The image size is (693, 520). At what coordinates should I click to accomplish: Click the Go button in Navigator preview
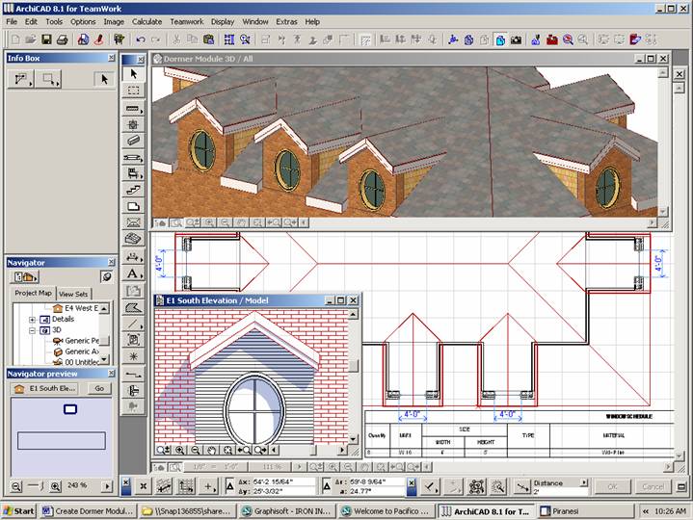pos(99,388)
